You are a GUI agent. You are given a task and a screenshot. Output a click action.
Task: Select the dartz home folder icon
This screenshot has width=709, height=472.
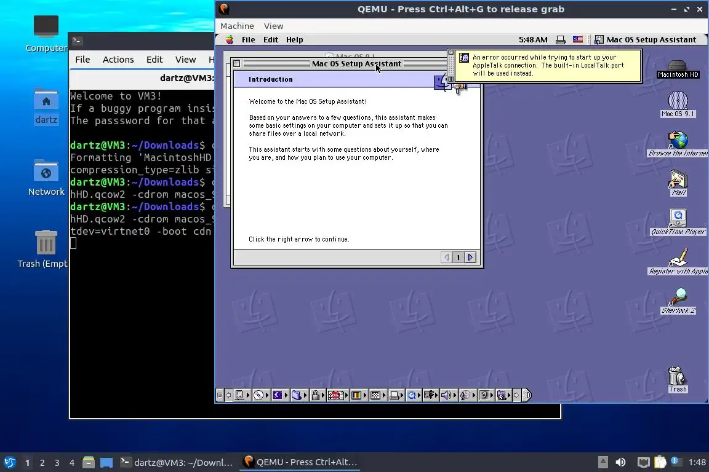point(46,106)
